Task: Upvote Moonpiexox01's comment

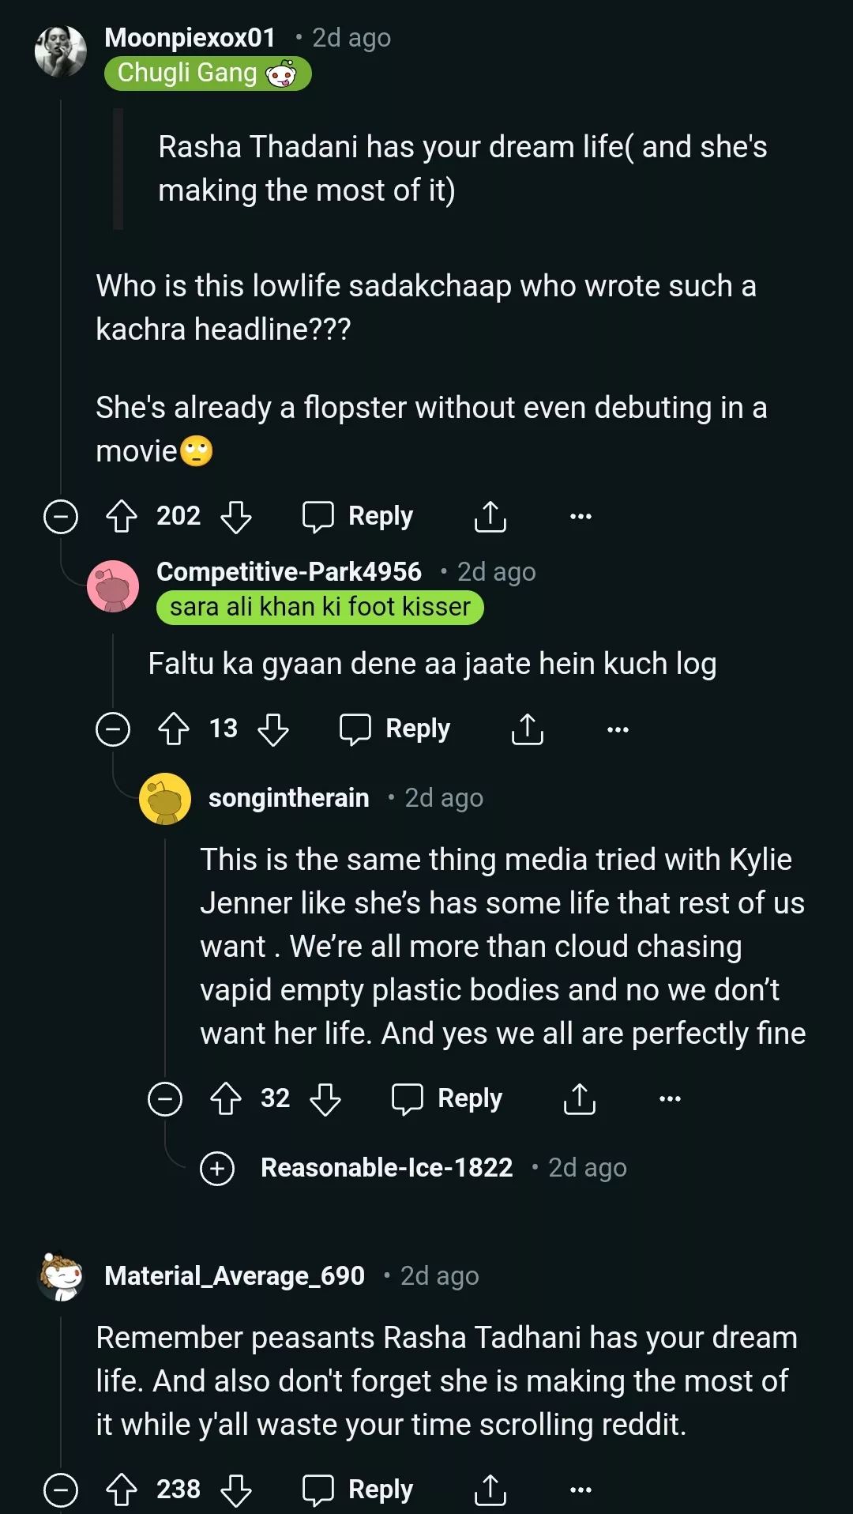Action: coord(122,517)
